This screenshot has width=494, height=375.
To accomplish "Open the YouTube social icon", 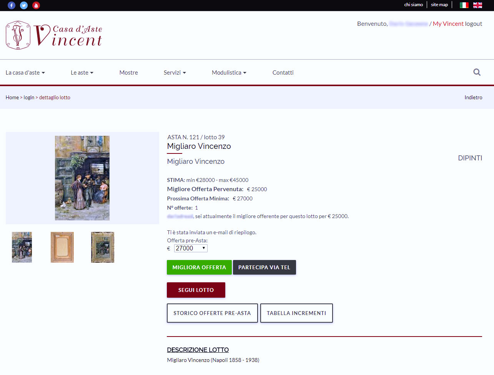I will point(36,5).
